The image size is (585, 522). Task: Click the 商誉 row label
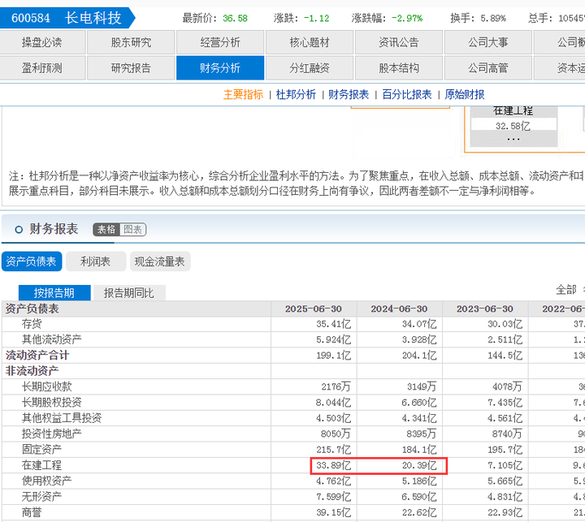click(32, 512)
